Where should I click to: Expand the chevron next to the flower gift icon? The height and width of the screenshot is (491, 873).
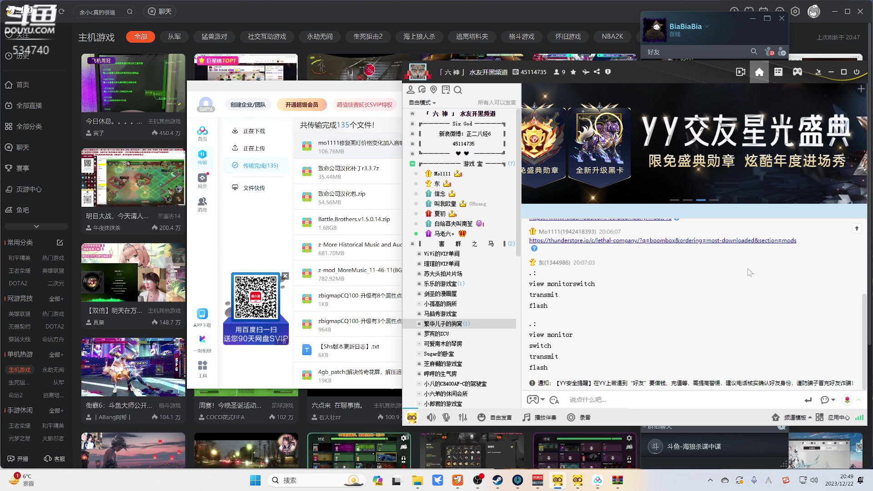pos(859,400)
